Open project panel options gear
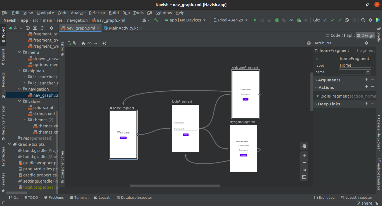The height and width of the screenshot is (206, 382). click(51, 28)
